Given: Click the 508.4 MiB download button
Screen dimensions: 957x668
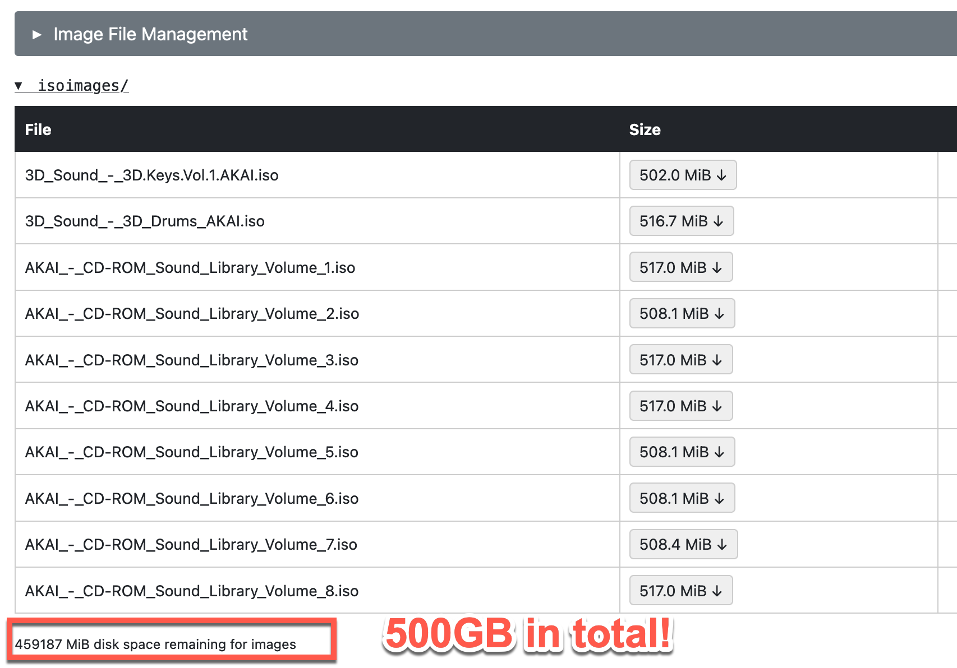Looking at the screenshot, I should click(x=683, y=544).
